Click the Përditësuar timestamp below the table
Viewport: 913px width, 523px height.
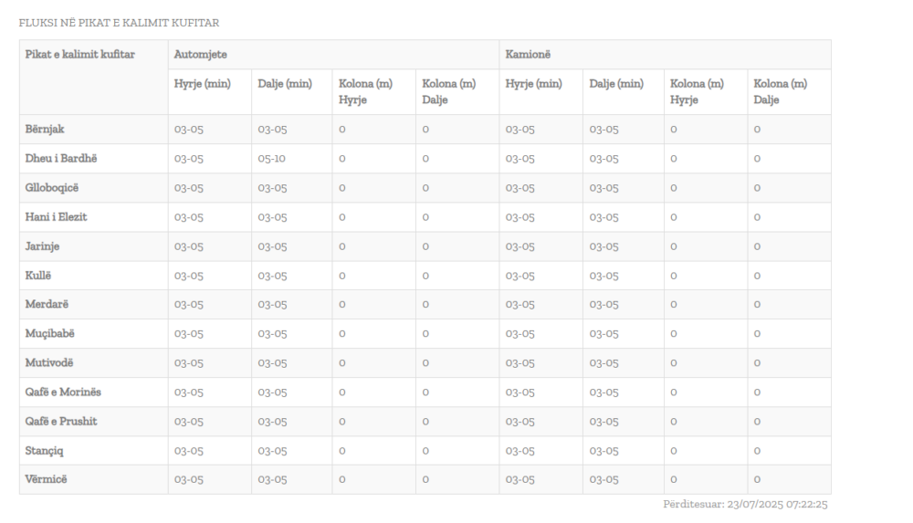pos(745,504)
